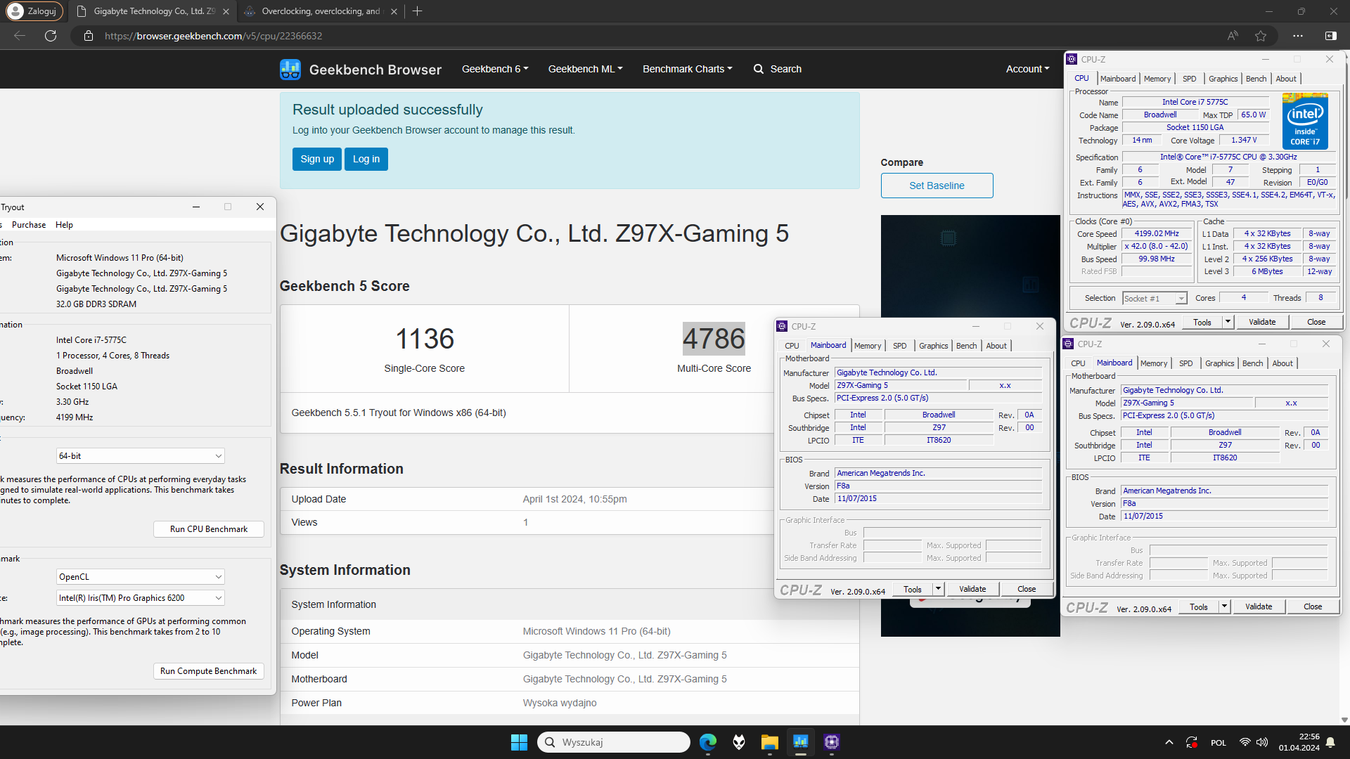Click the Zaloguj profile button
Viewport: 1350px width, 759px height.
[x=34, y=11]
